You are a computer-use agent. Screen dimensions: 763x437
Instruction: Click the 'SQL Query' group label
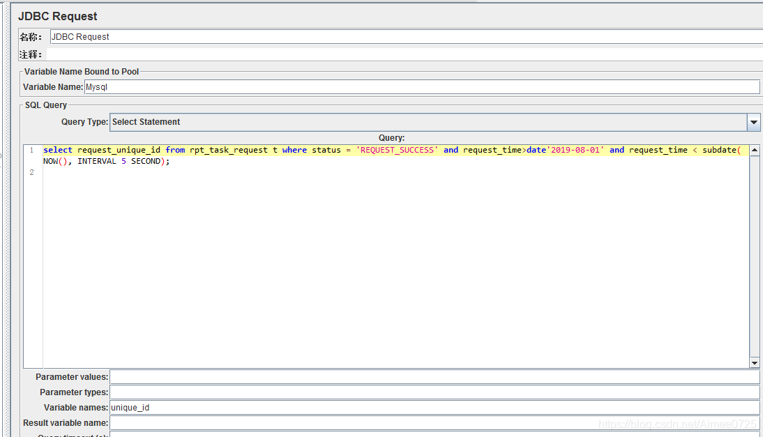coord(46,105)
